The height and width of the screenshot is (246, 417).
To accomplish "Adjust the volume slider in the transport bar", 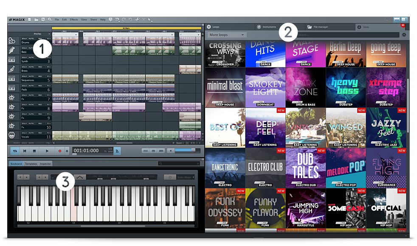I will point(183,151).
